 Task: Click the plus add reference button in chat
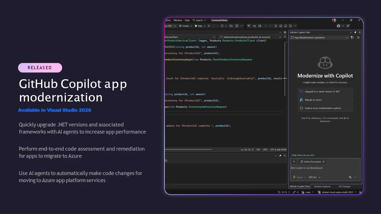[294, 162]
